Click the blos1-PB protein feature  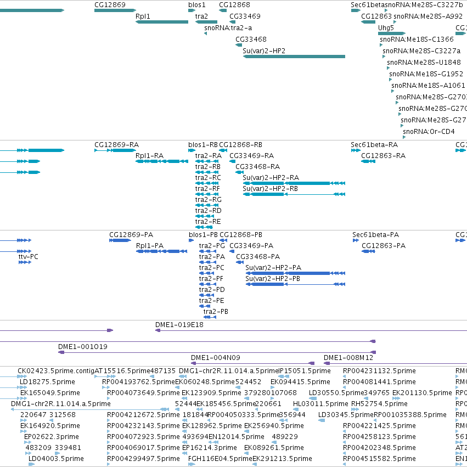[191, 240]
